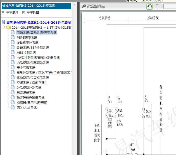Click sidebar scrollbar up arrow
Viewport: 176px width, 155px height.
pyautogui.click(x=74, y=5)
